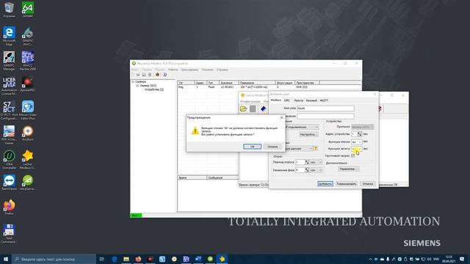This screenshot has height=264, width=470.
Task: Click the blue diamond icon in Lectus toolbar
Action: tap(263, 109)
